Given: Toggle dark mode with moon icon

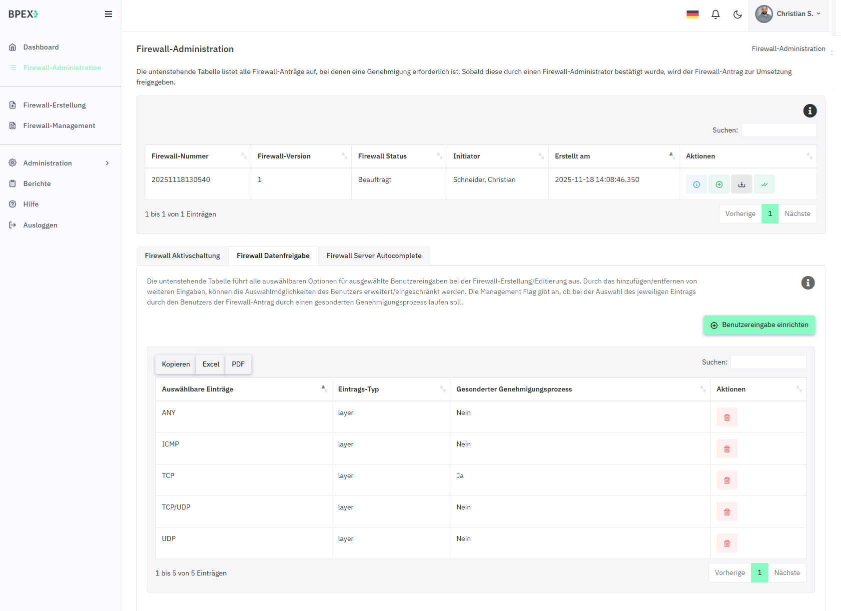Looking at the screenshot, I should 737,14.
